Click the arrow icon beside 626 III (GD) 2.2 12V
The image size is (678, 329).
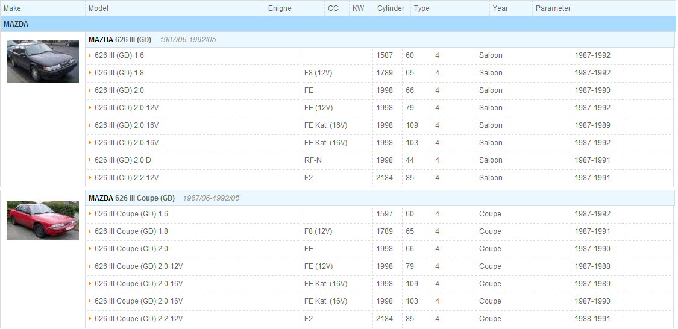click(x=90, y=177)
